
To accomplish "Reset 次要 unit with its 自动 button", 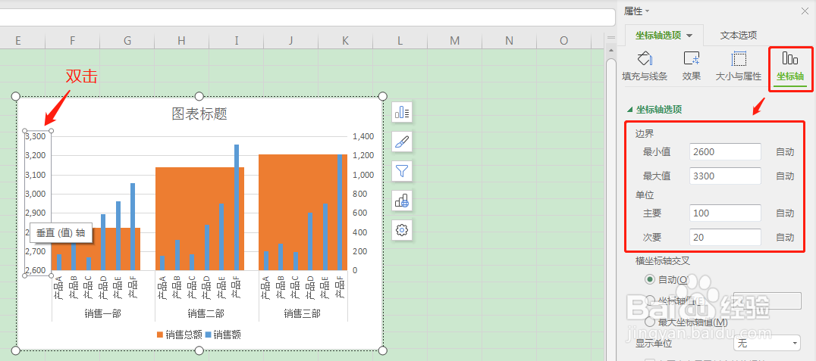I will point(786,238).
